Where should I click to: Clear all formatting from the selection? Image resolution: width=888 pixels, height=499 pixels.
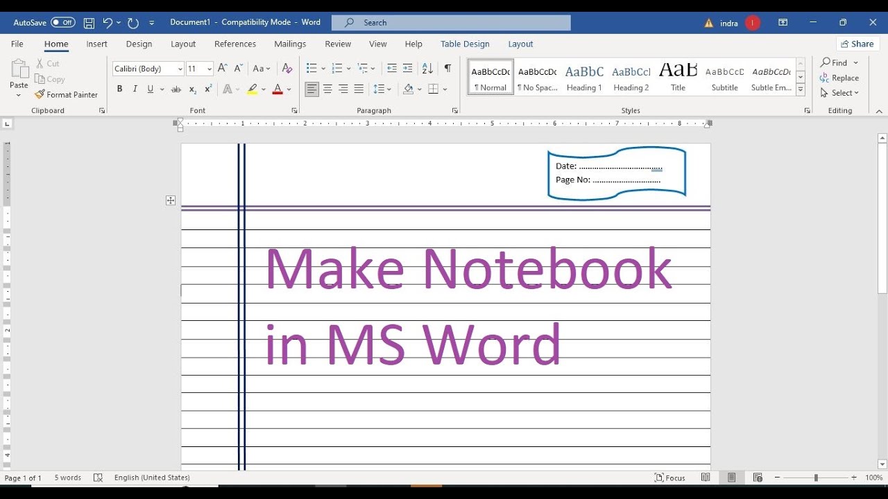(x=287, y=69)
